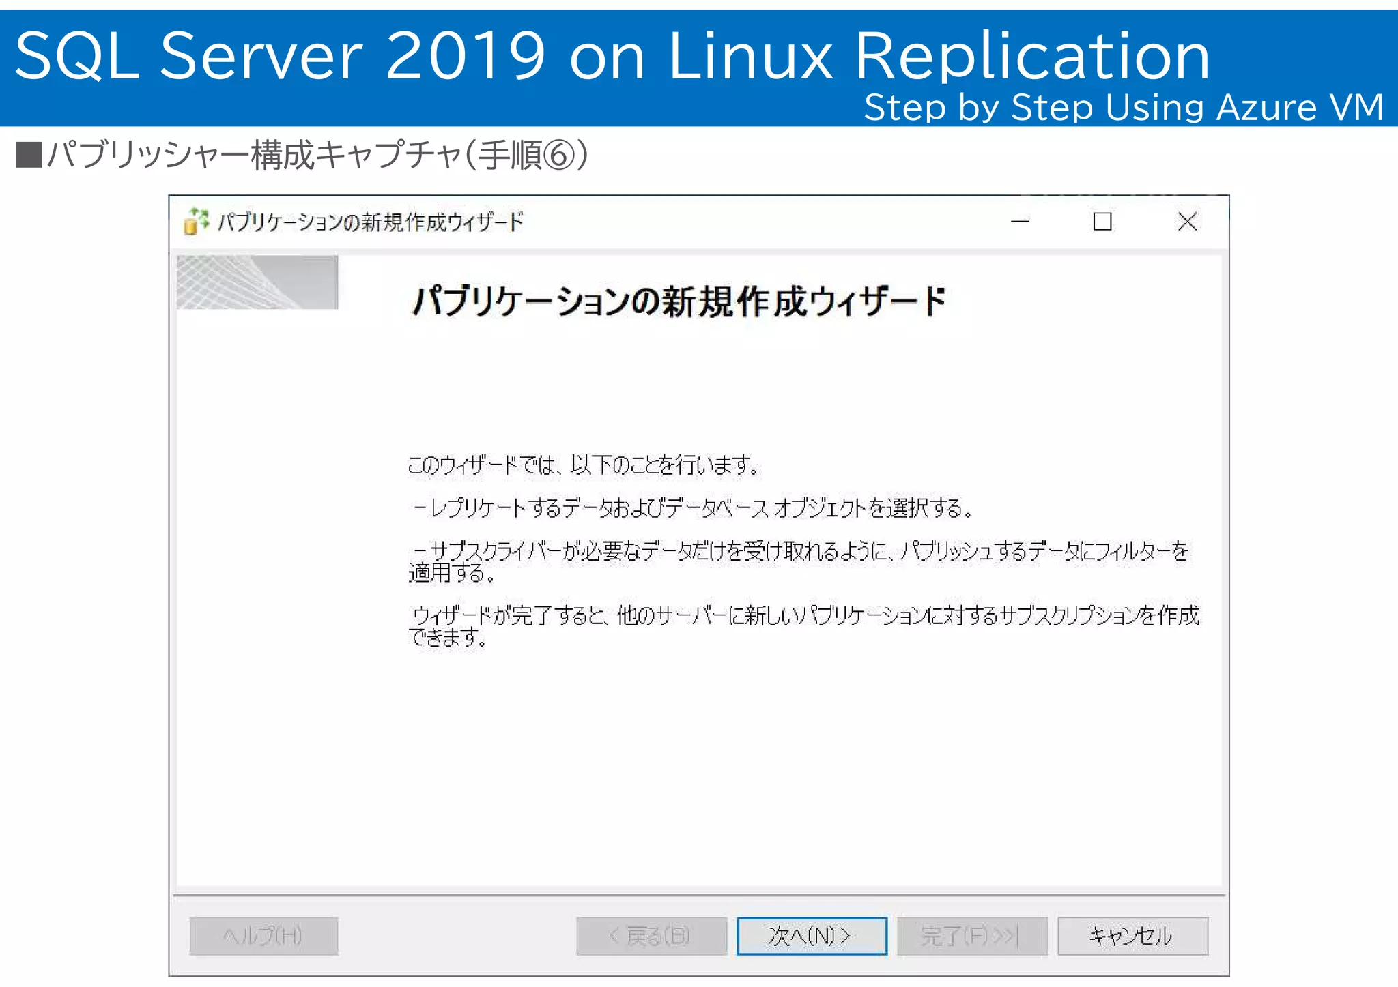Click the slide title SQL Server 2019 on Linux Replication
Image resolution: width=1398 pixels, height=987 pixels.
click(x=612, y=56)
